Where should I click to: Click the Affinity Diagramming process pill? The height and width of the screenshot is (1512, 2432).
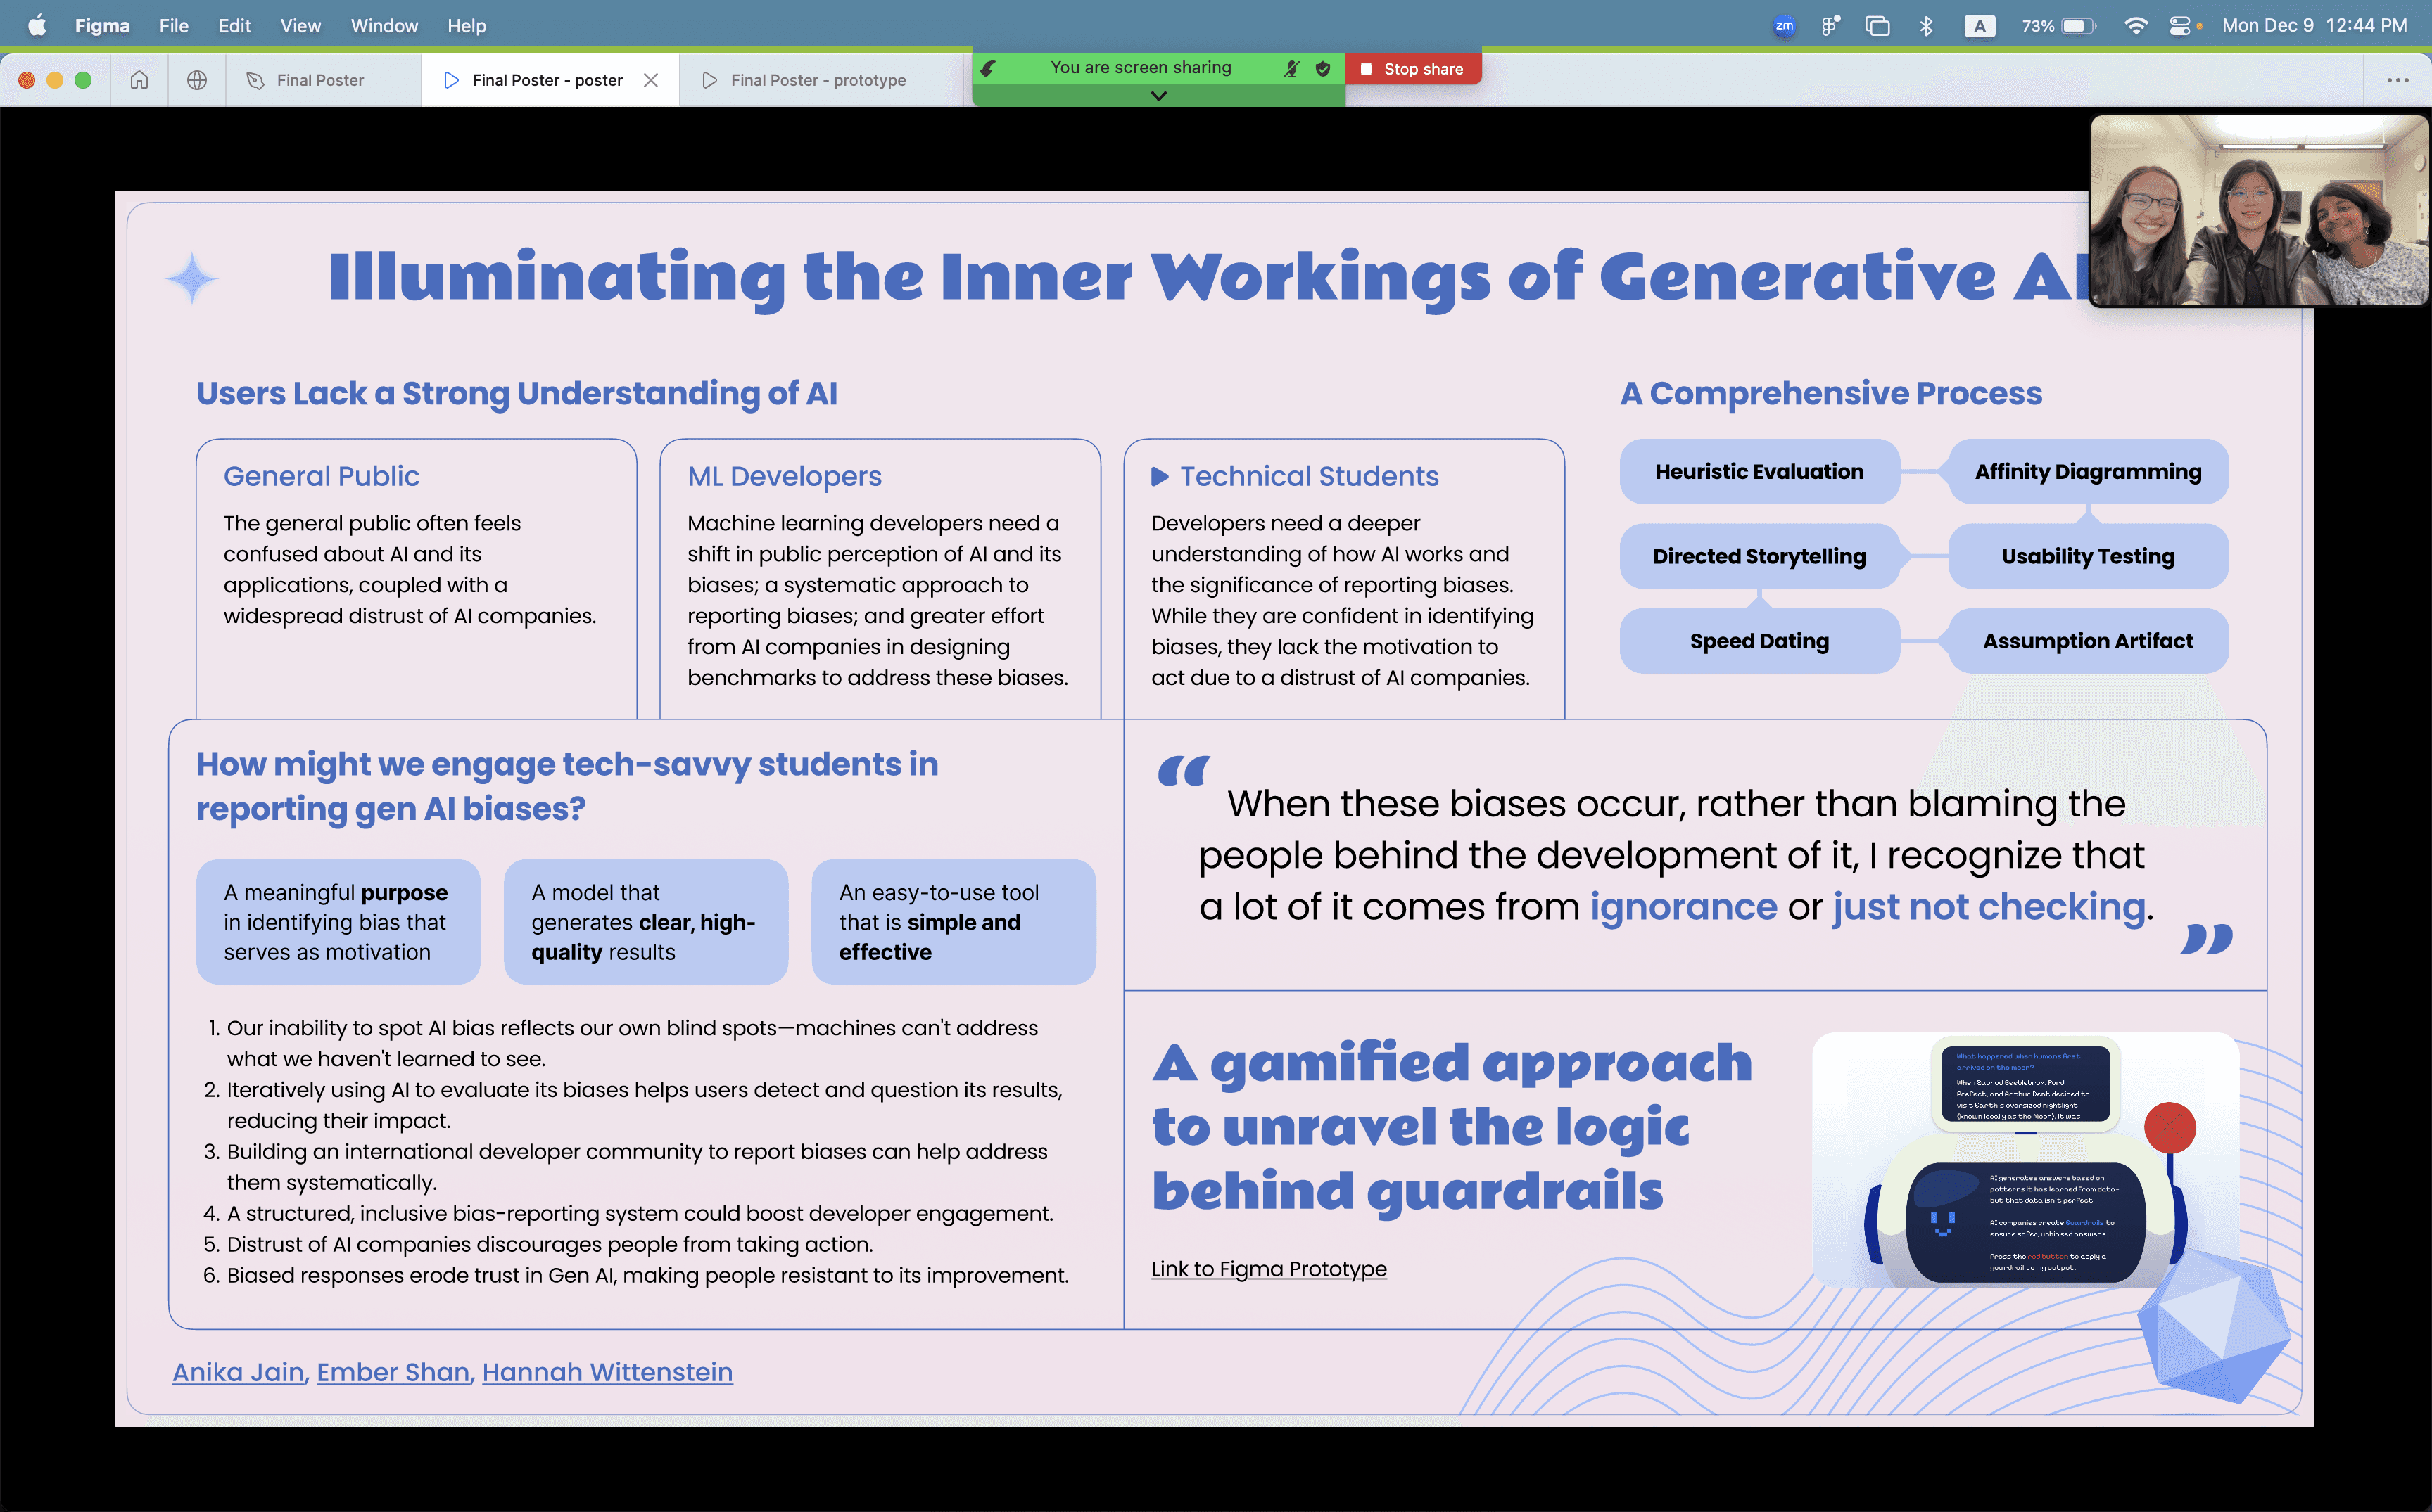[x=2088, y=472]
